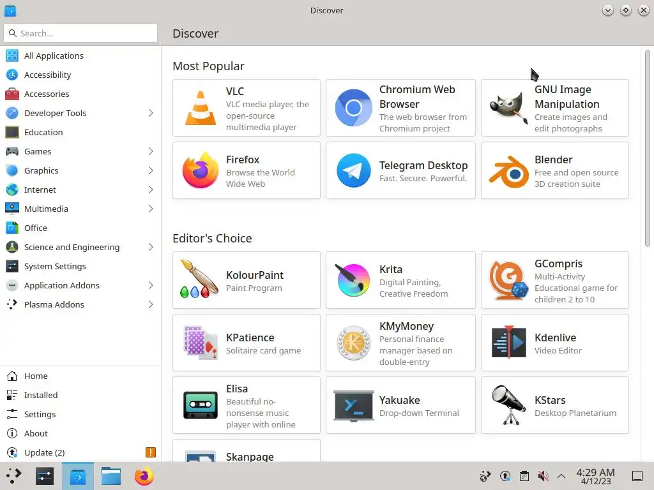Expand the Developer Tools category arrow
This screenshot has width=654, height=490.
(x=151, y=114)
